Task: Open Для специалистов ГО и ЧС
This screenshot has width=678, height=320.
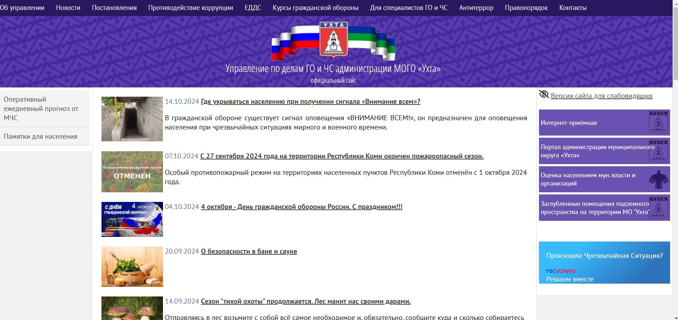Action: [409, 8]
